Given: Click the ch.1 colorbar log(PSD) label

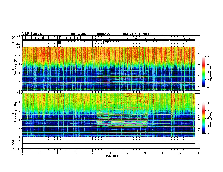Looking at the screenshot, I should 211,73.
